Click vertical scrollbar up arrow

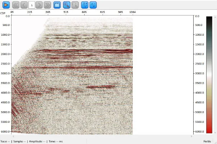coord(215,17)
